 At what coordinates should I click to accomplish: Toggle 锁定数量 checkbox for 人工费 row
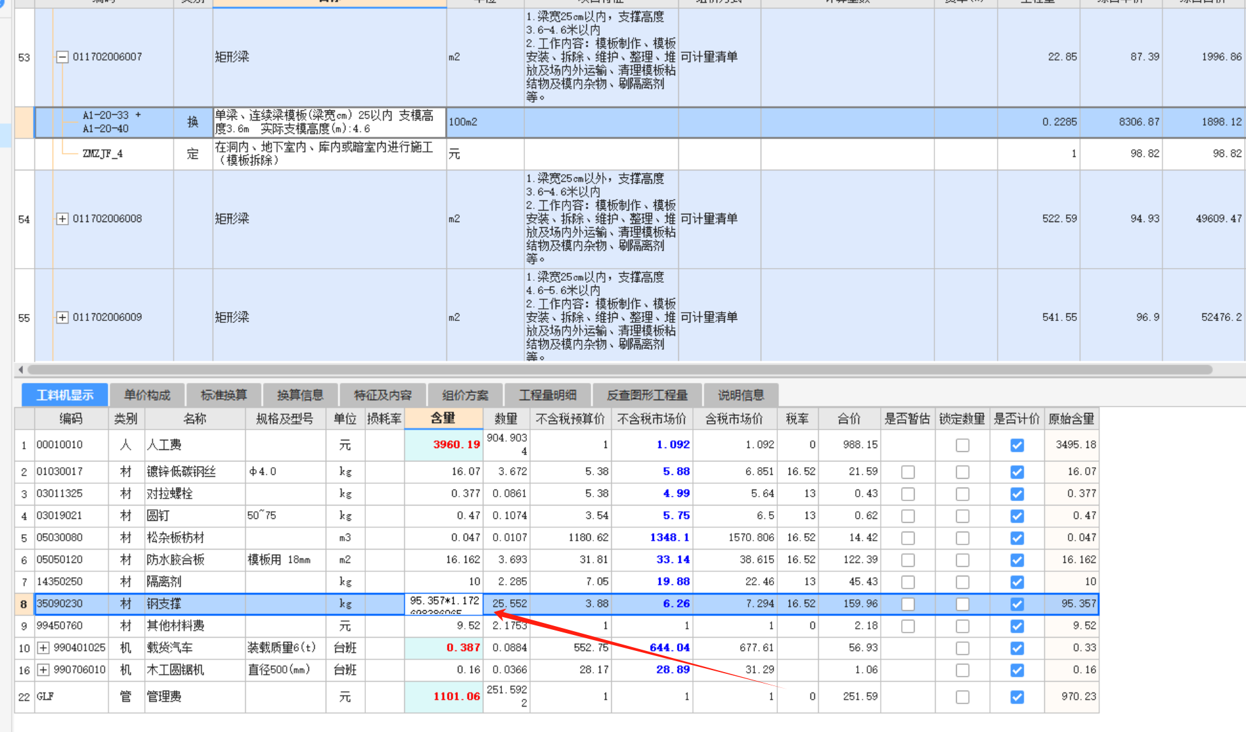(x=962, y=445)
